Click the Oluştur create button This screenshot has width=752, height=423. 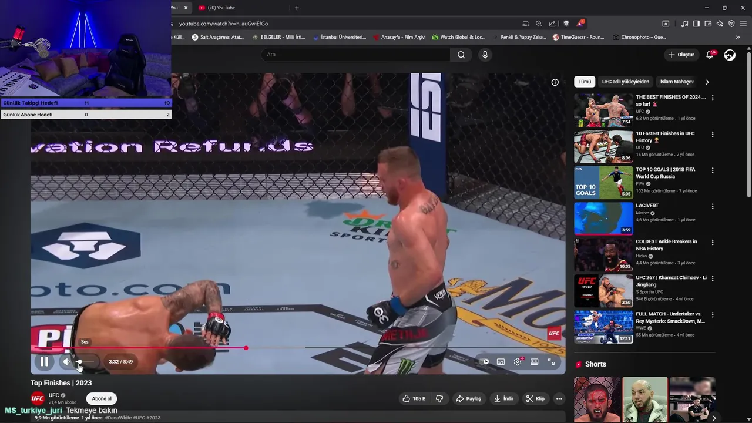pos(681,55)
